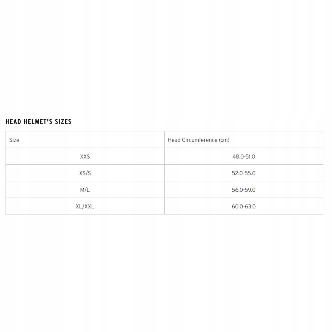Click XL in the last size row
This screenshot has height=332, width=332.
click(79, 206)
